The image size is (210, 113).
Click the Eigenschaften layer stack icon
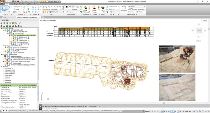(x=63, y=12)
